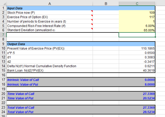Select Total Value of Call result 27.3369
165x117 pixels.
137,108
